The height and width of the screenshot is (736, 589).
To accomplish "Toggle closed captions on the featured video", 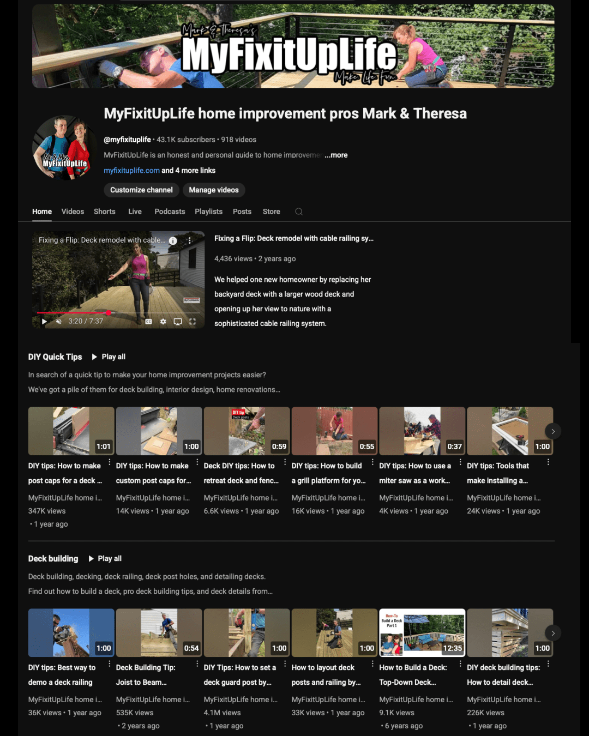I will (148, 322).
